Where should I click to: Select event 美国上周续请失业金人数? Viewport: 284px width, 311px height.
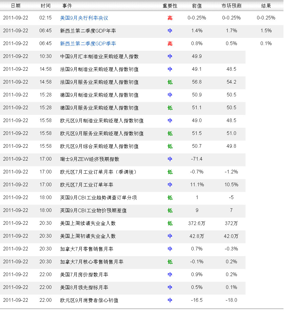pos(88,223)
